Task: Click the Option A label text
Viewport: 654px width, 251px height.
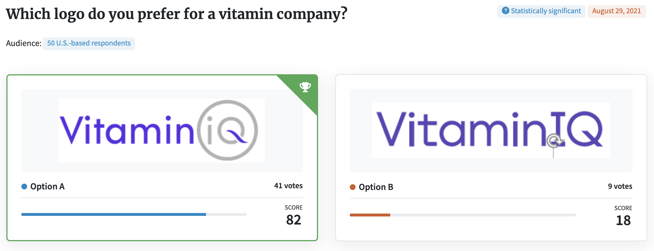Action: click(48, 187)
